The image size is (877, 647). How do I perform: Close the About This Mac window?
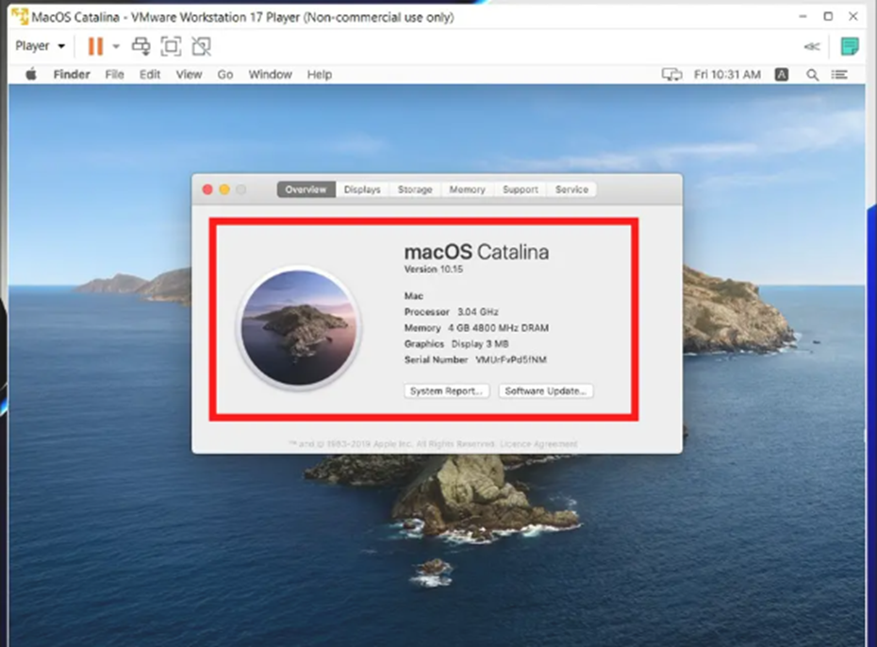click(207, 190)
